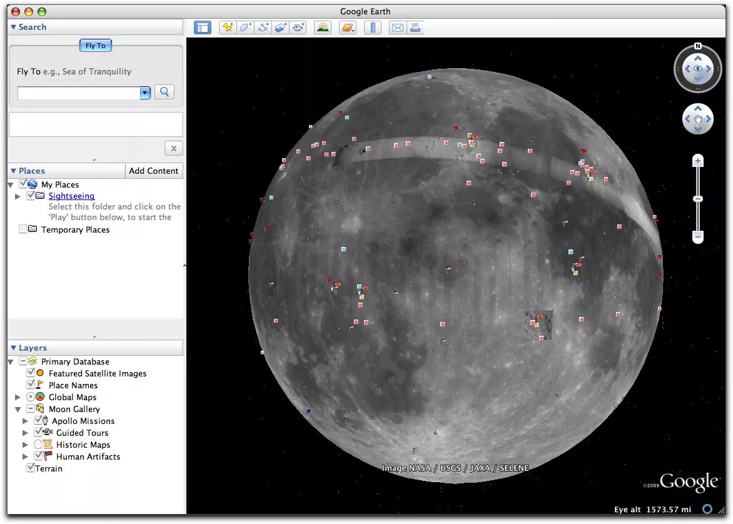Toggle Guided Tours layer checkbox
Screen dimensions: 733x524
(38, 432)
